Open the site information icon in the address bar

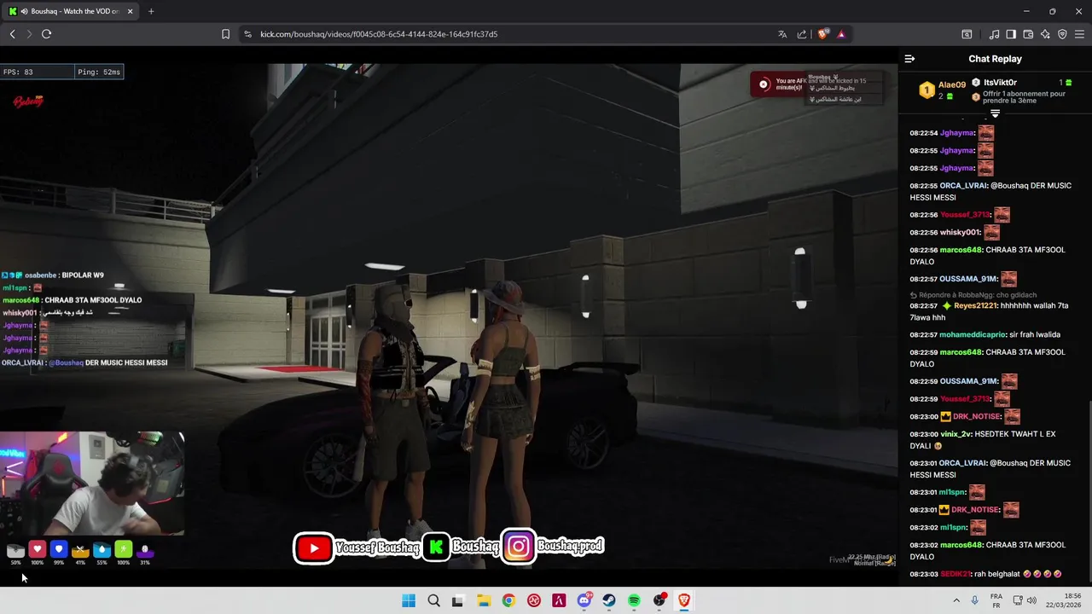tap(247, 34)
